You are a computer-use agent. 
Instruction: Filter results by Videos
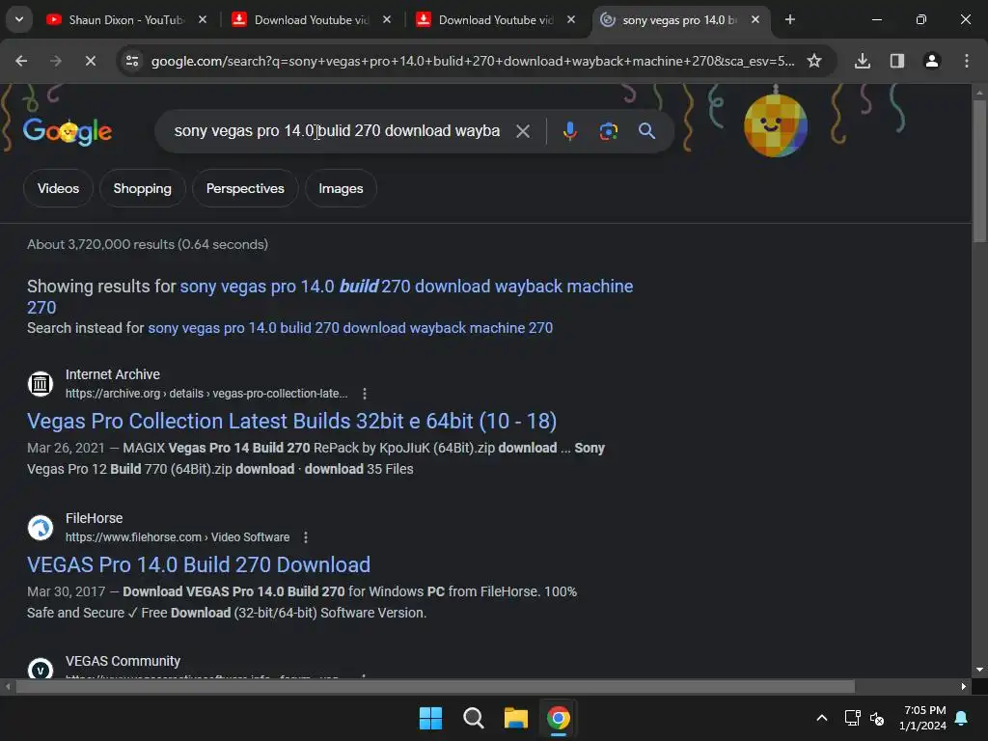[x=58, y=188]
